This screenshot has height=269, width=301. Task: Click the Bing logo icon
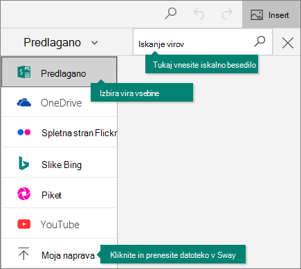coord(24,163)
